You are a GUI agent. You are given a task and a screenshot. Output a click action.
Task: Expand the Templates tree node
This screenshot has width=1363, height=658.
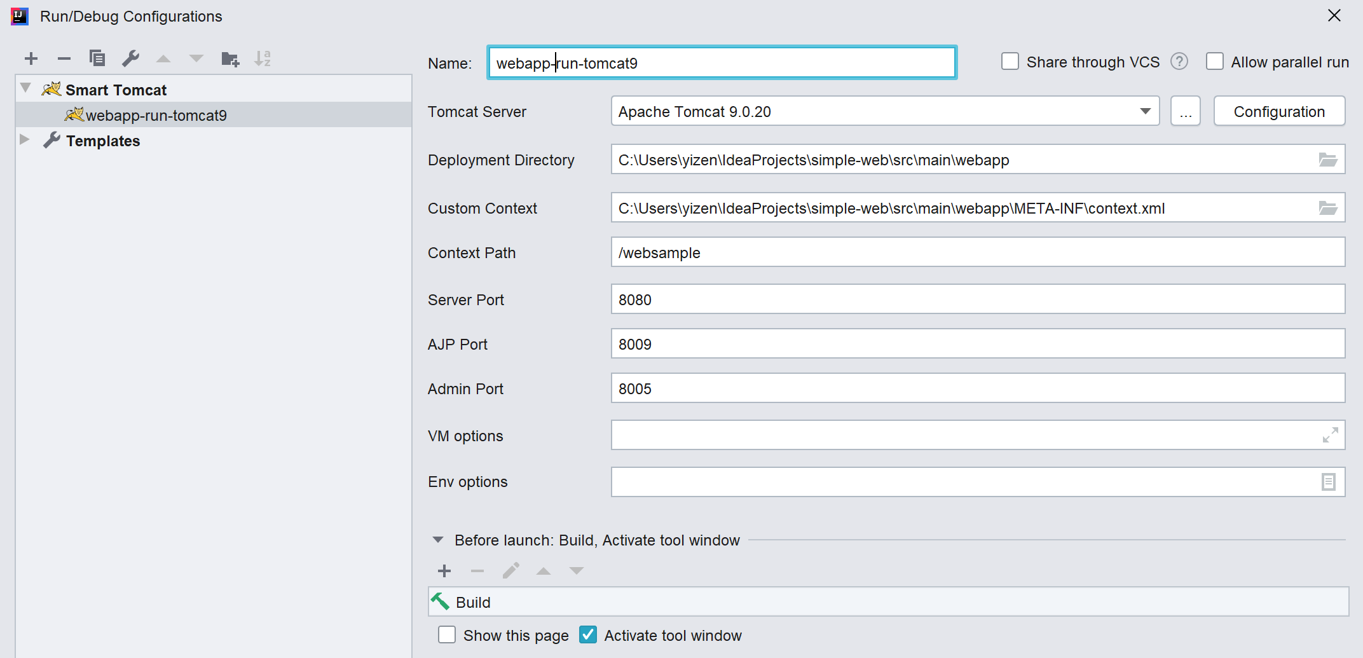(25, 140)
